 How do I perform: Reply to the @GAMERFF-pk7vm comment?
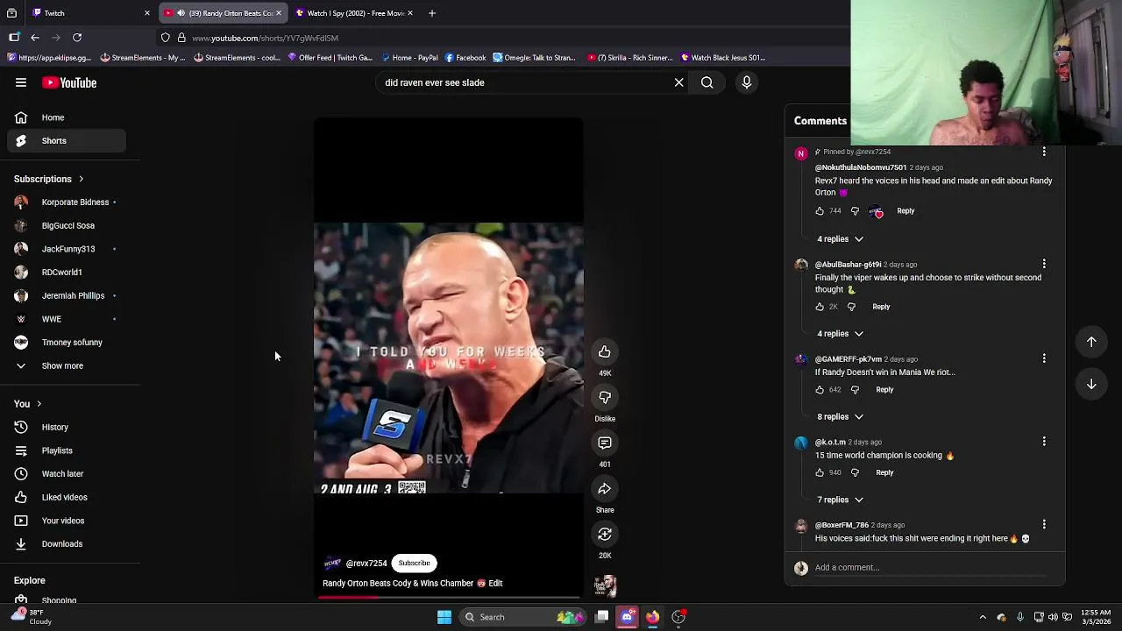point(884,389)
